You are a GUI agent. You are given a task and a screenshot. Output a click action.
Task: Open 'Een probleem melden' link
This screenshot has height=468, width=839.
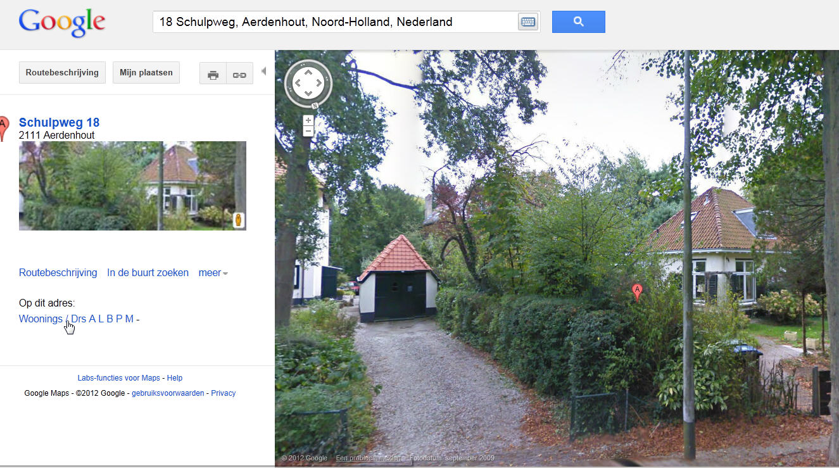point(368,458)
